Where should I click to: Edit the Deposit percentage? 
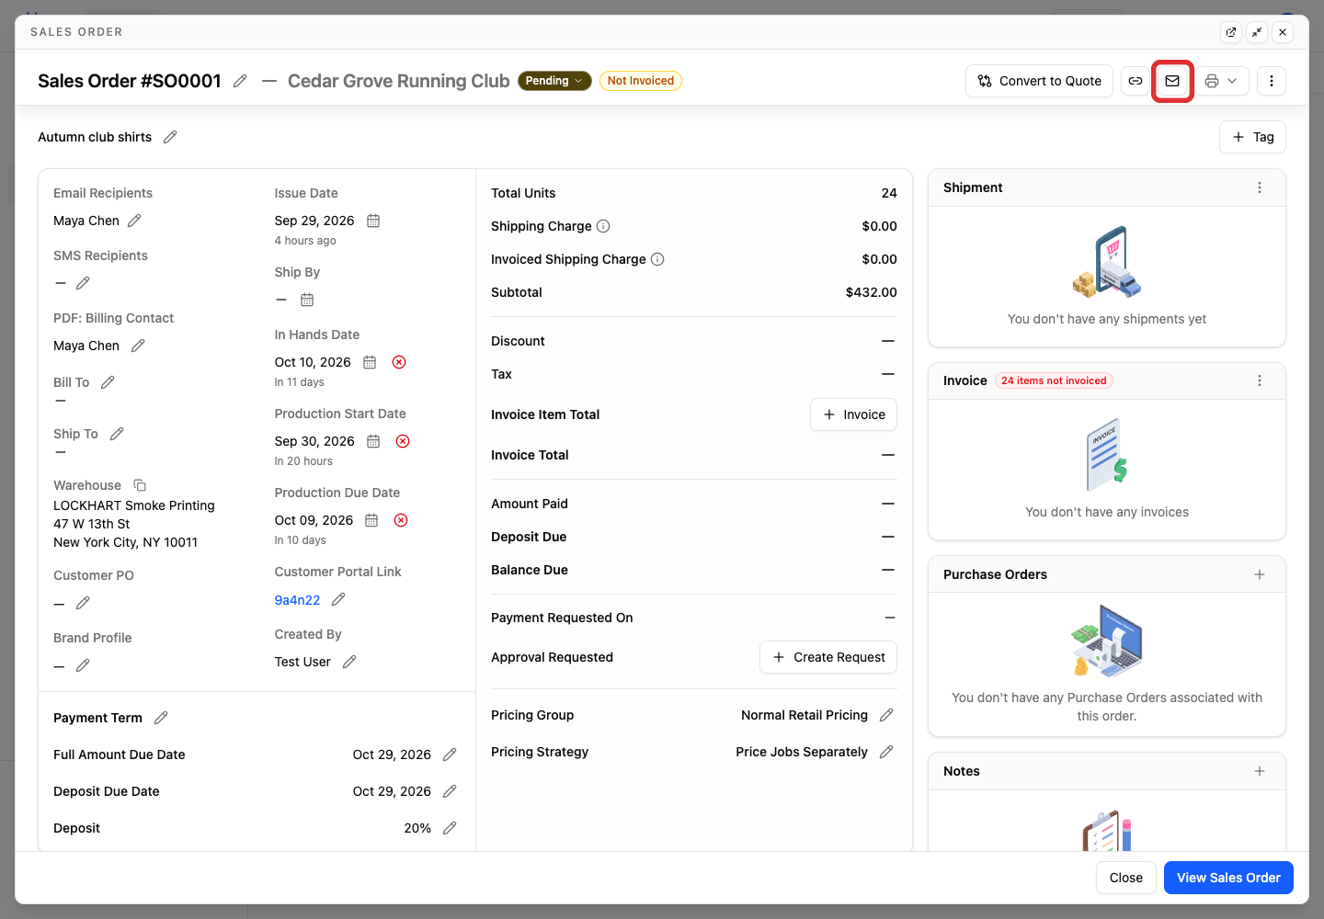[450, 828]
